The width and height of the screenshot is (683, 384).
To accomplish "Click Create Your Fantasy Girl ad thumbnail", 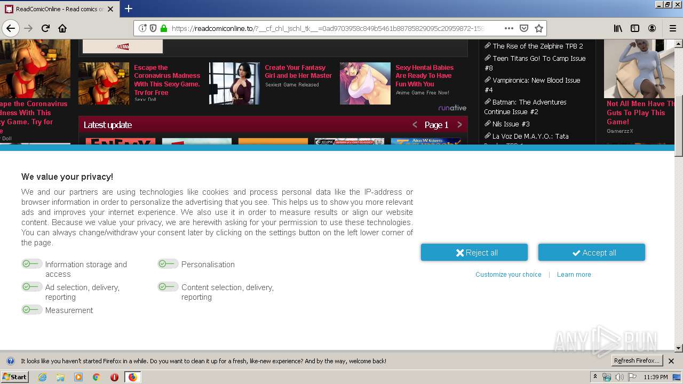I will [x=234, y=83].
